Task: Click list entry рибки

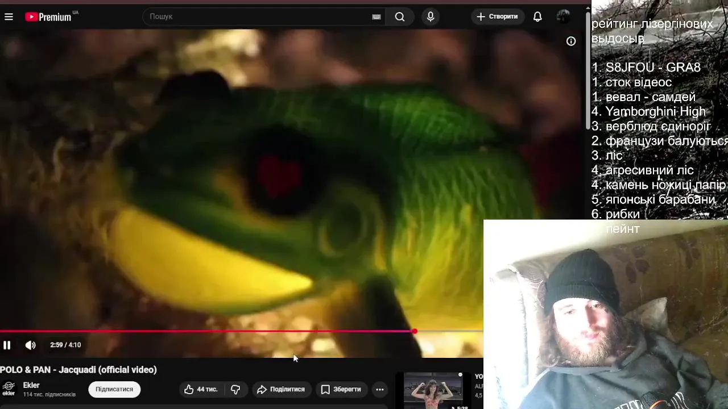Action: (x=623, y=214)
